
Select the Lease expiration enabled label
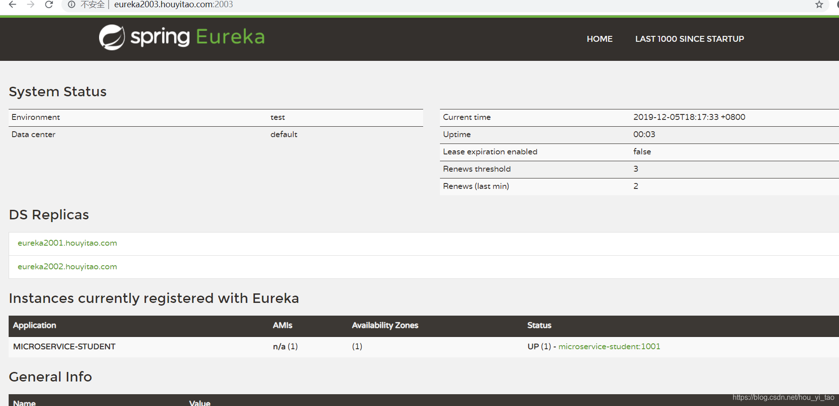[x=490, y=152]
